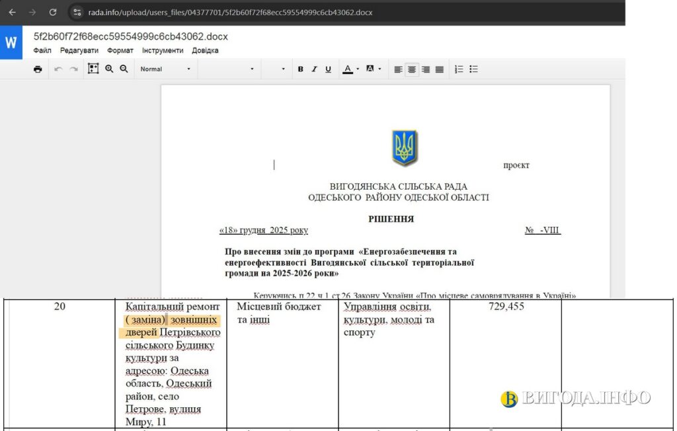Insert a bulleted list
Screen dimensions: 677x431
473,69
